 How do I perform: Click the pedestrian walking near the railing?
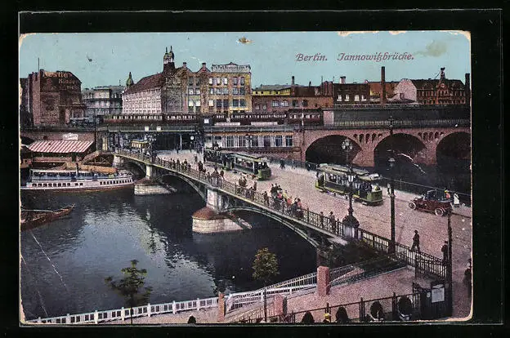pyautogui.click(x=415, y=241)
